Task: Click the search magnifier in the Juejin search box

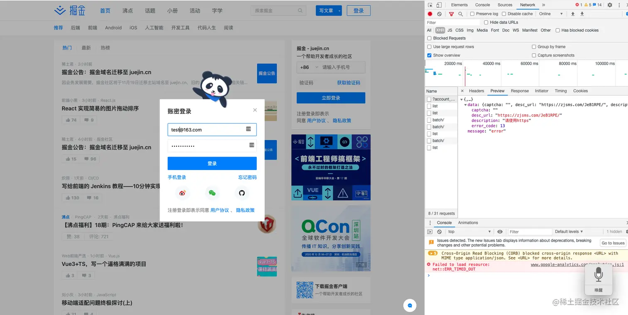Action: 300,10
